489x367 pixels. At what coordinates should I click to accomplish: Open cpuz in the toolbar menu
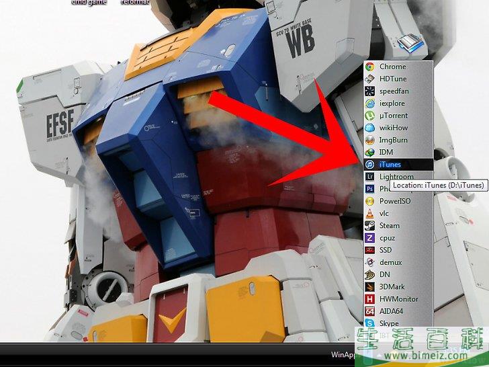tap(398, 238)
